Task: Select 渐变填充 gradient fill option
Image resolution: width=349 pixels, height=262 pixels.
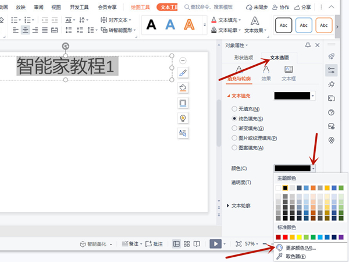Action: pyautogui.click(x=234, y=128)
